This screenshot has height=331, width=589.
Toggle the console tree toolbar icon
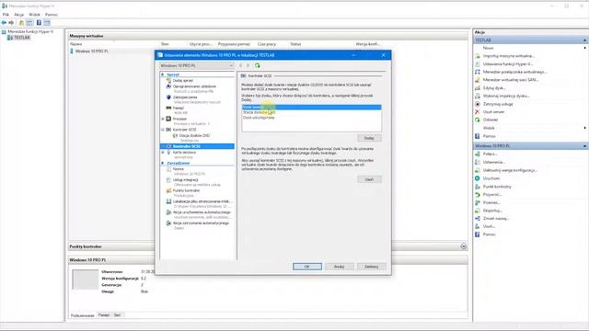tap(29, 22)
